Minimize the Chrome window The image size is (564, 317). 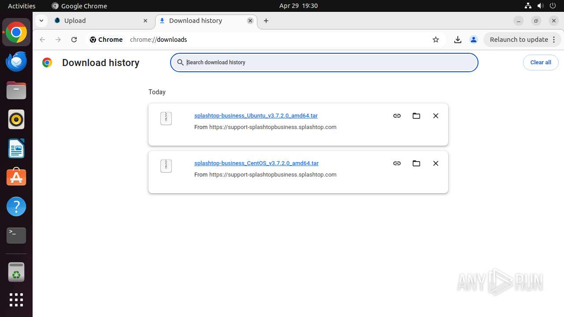519,21
